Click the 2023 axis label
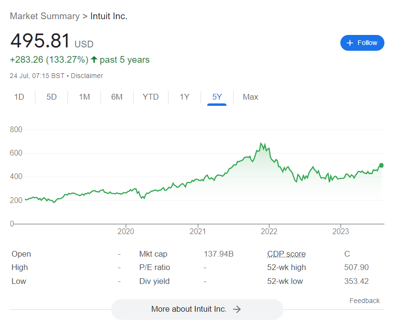 click(x=340, y=231)
